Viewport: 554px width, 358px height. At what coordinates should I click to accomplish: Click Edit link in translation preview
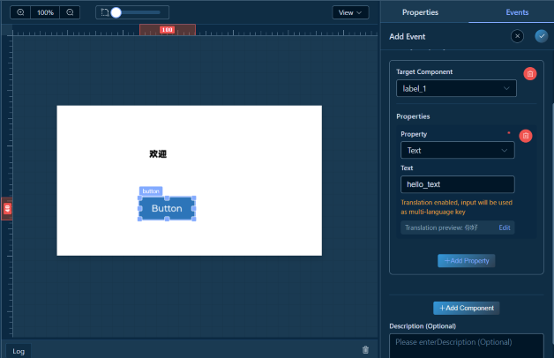(505, 227)
